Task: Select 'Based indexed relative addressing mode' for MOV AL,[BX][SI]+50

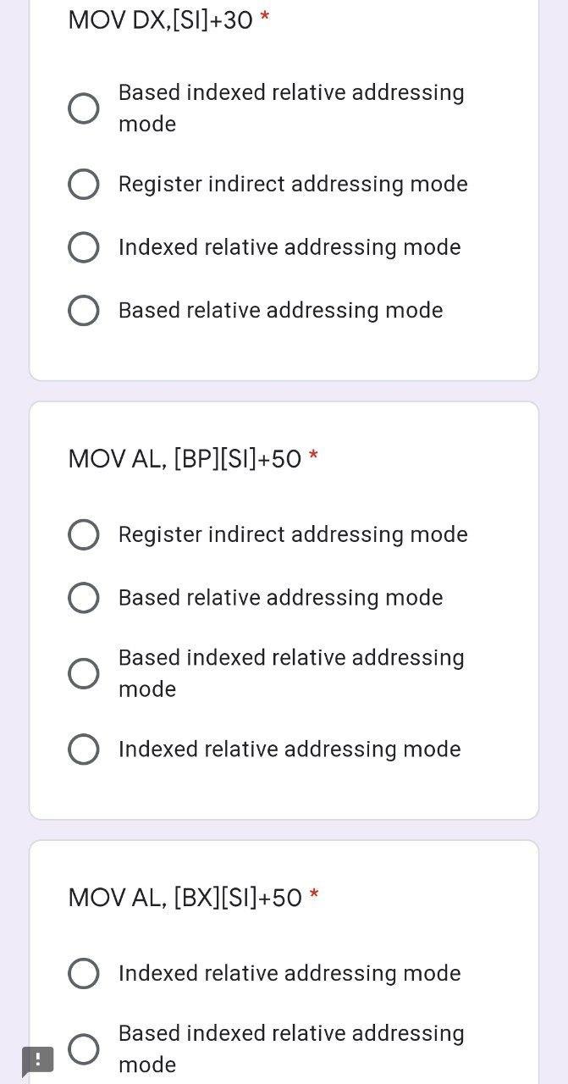Action: click(x=83, y=1048)
